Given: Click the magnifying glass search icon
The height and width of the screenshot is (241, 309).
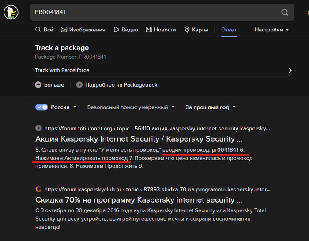Looking at the screenshot, I should [x=285, y=12].
